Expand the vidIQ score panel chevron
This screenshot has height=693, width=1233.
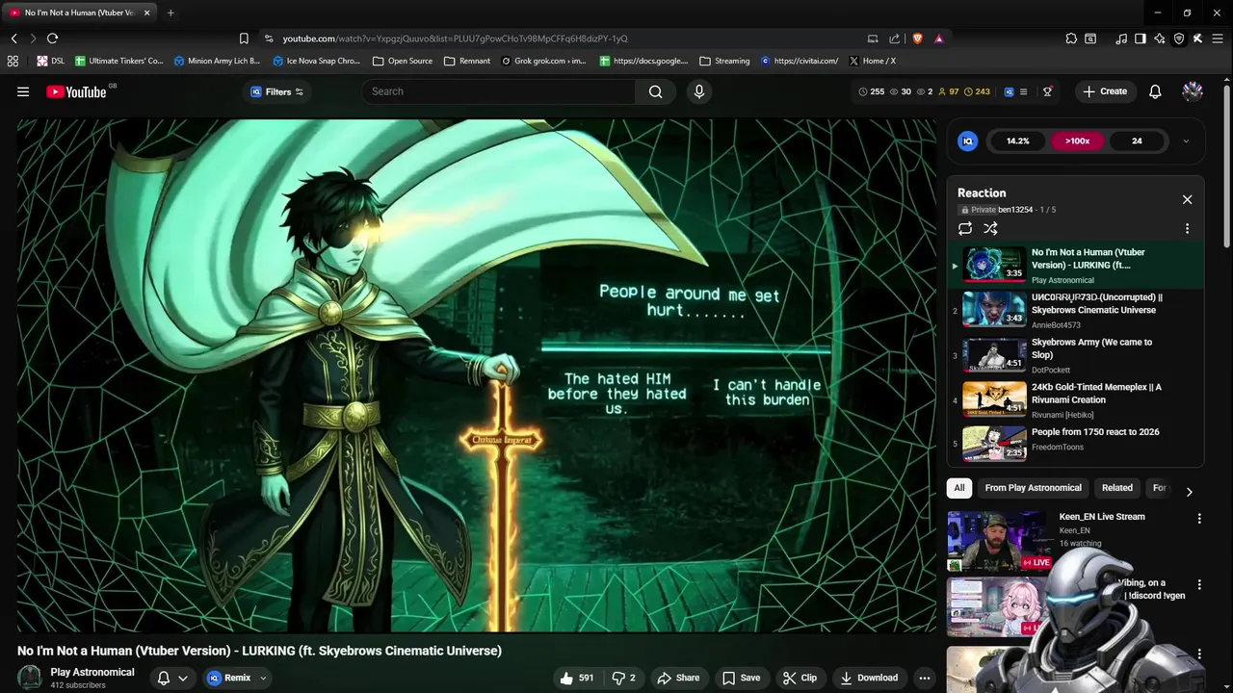tap(1186, 141)
